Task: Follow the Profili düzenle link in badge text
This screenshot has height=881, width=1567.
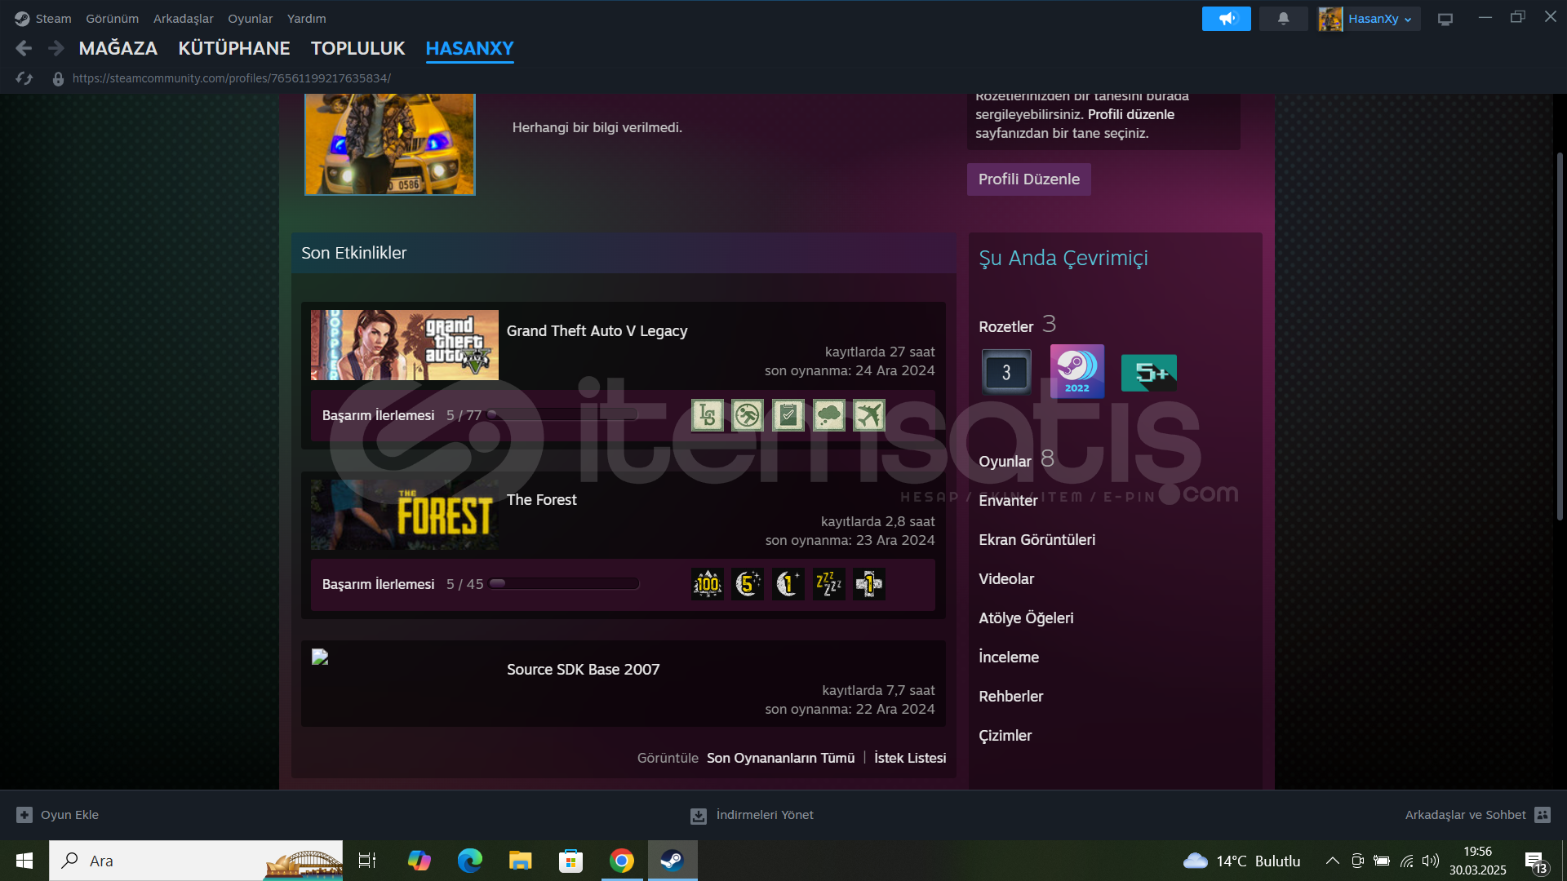Action: (x=1130, y=114)
